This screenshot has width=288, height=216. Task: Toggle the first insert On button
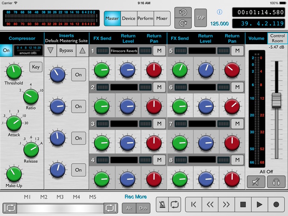coord(78,74)
